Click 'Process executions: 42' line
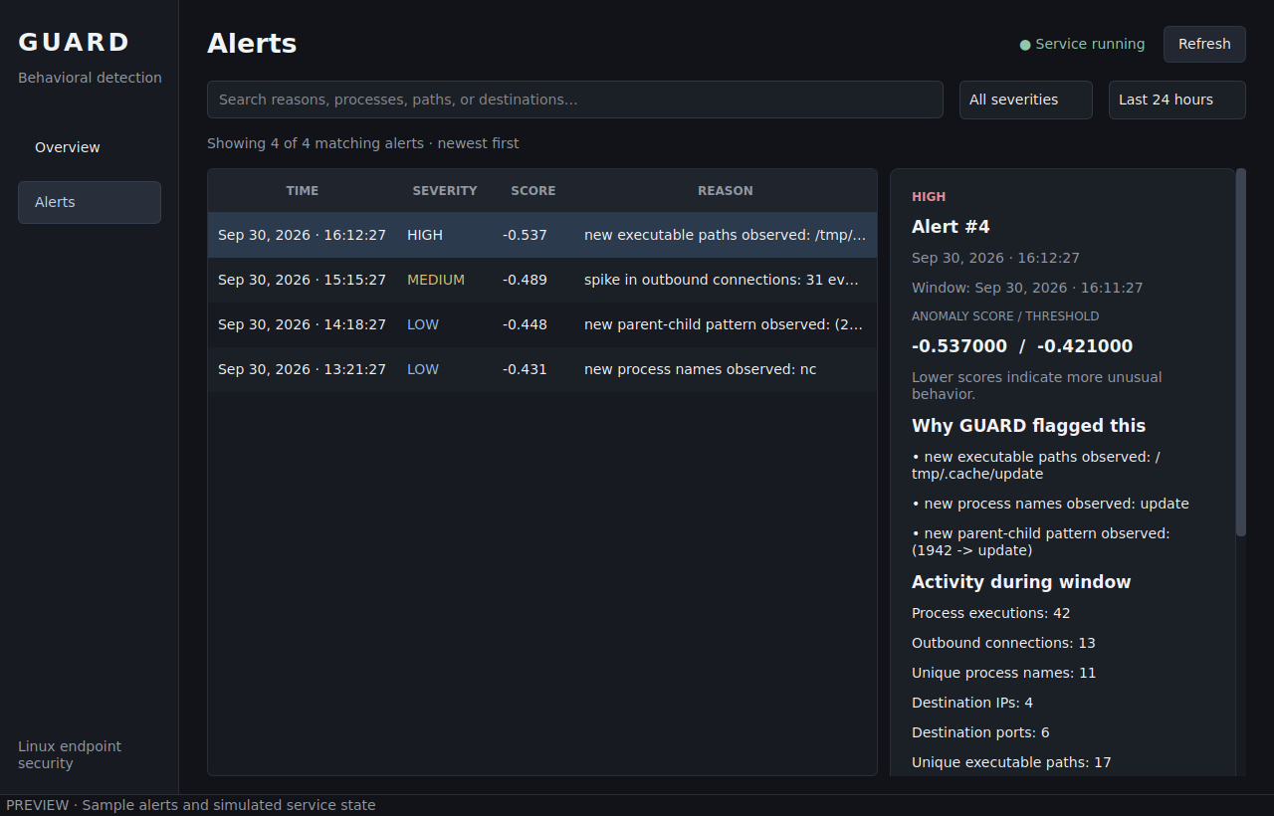Screen dimensions: 1274x816 click(x=991, y=613)
